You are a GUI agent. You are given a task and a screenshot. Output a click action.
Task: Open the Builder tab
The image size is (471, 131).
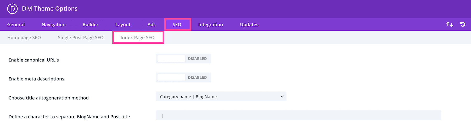90,25
